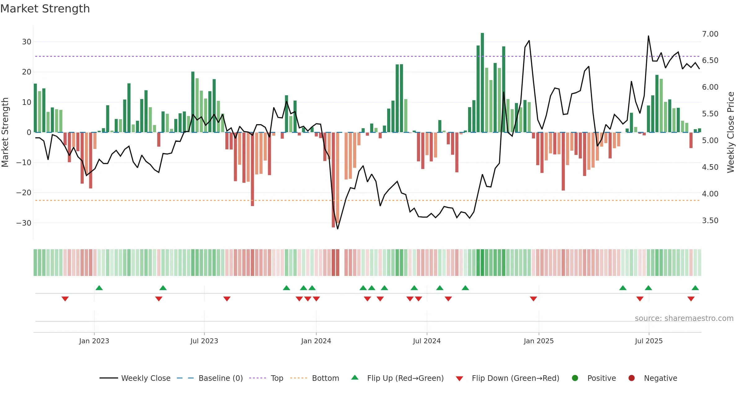Image resolution: width=744 pixels, height=419 pixels.
Task: Click the deepest red bar below −30
Action: point(333,180)
